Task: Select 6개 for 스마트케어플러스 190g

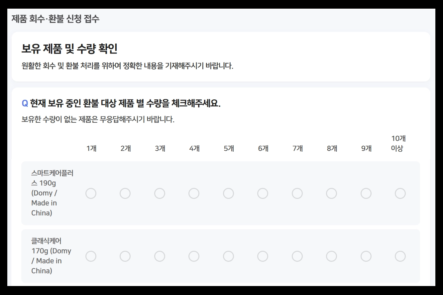Action: coord(263,193)
